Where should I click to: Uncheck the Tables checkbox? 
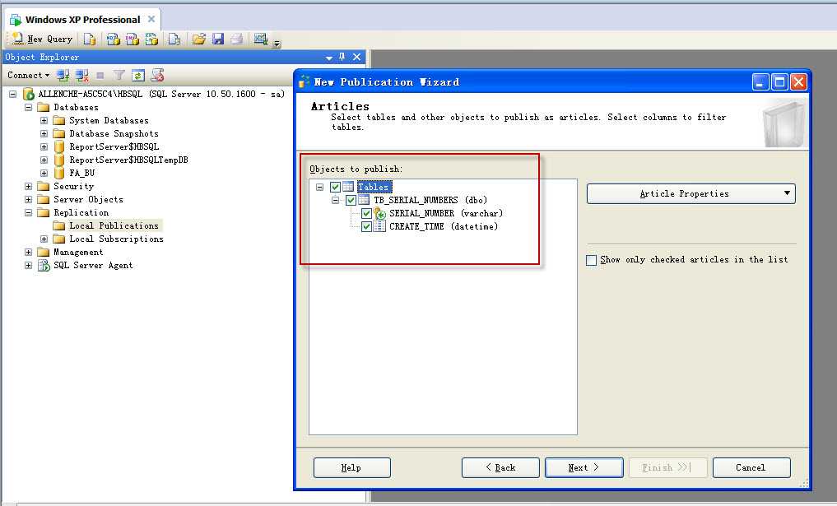[x=335, y=187]
